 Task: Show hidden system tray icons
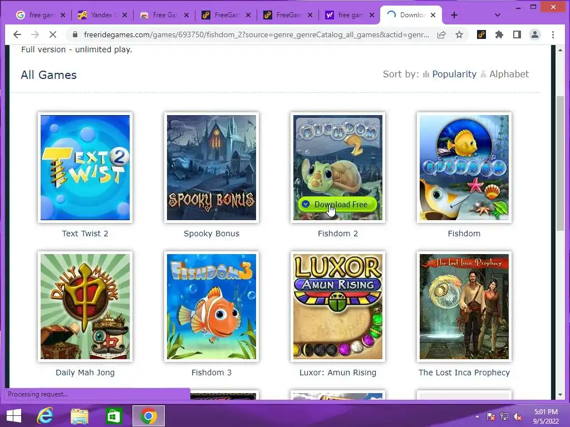tap(477, 416)
